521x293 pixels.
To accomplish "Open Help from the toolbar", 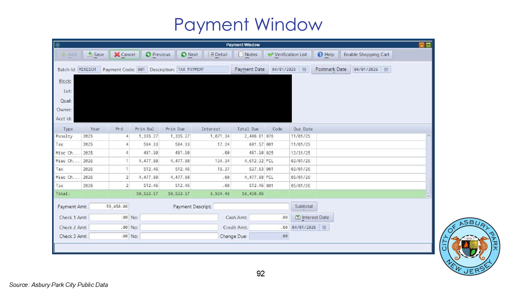I will point(326,55).
